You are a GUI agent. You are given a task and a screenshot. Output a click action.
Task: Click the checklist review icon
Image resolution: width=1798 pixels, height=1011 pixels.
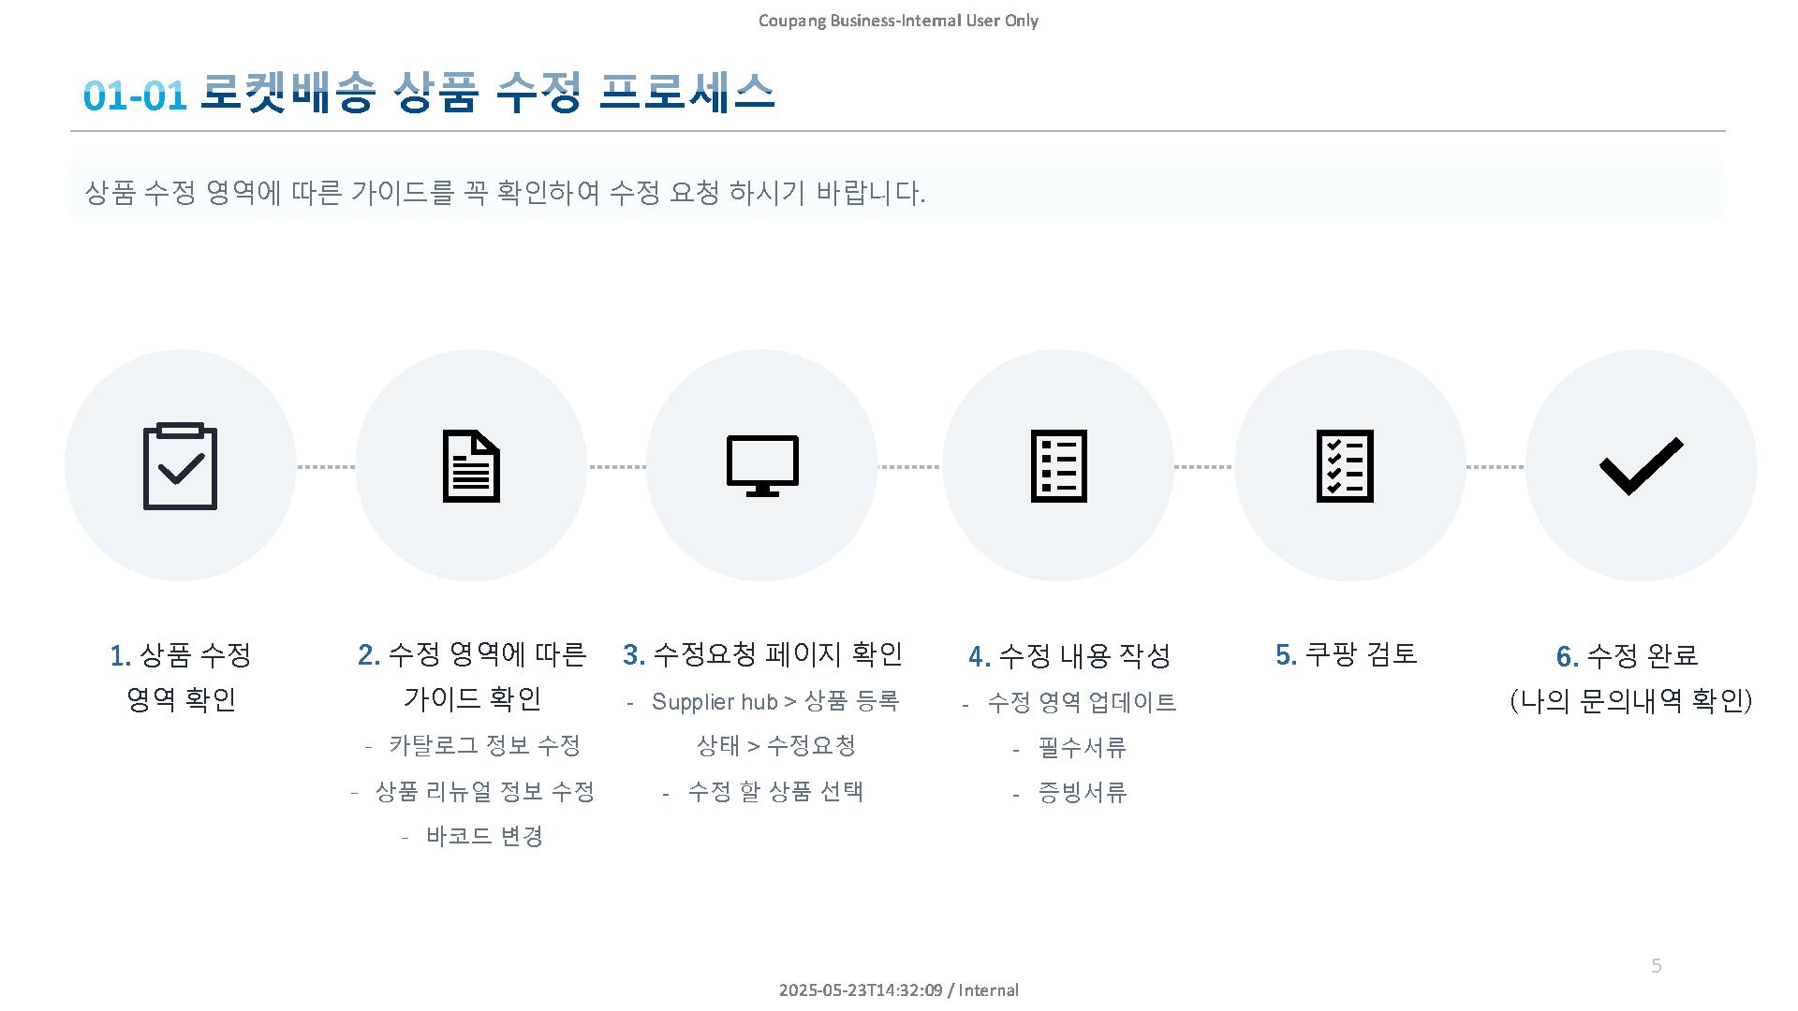click(x=1345, y=466)
